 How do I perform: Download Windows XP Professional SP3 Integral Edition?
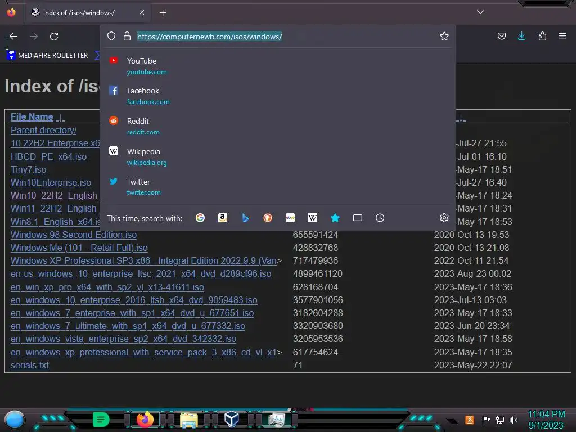(143, 261)
